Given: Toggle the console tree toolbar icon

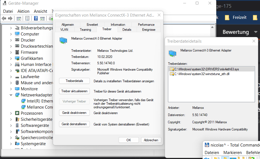Looking at the screenshot, I should pyautogui.click(x=19, y=18).
